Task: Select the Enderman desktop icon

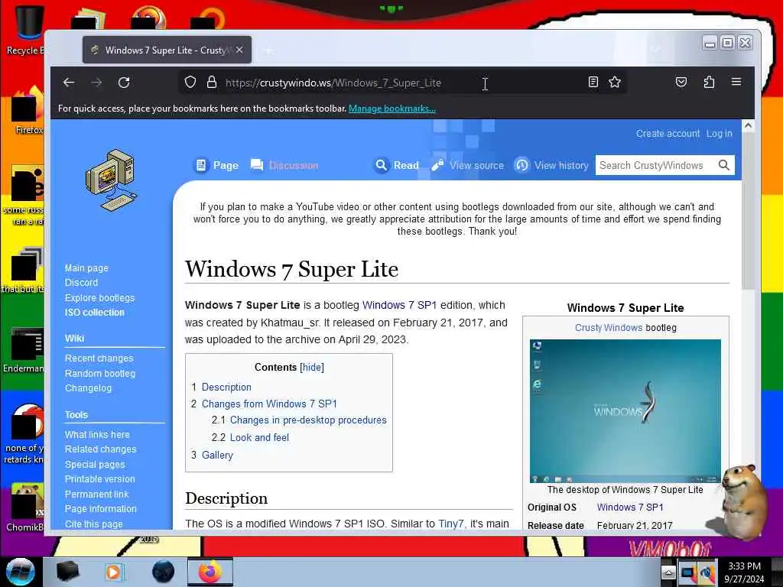Action: click(24, 351)
